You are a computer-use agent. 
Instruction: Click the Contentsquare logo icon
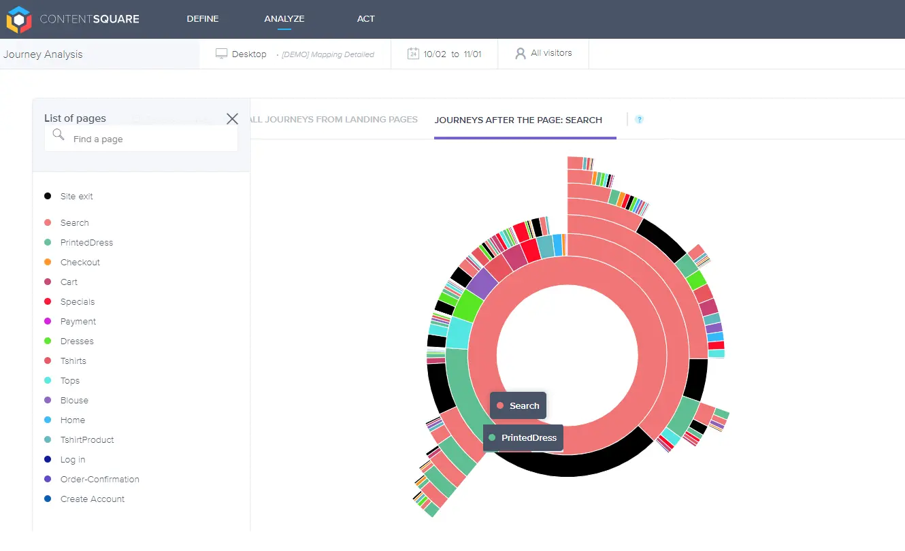18,19
